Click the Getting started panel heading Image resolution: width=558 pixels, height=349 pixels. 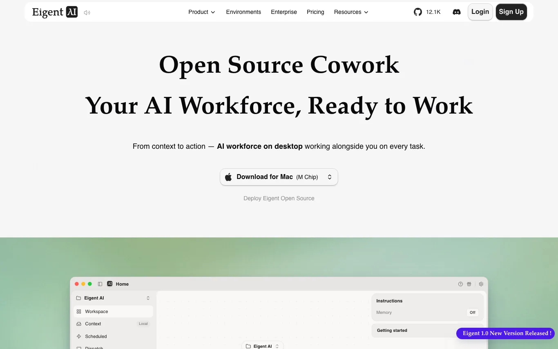(x=392, y=330)
